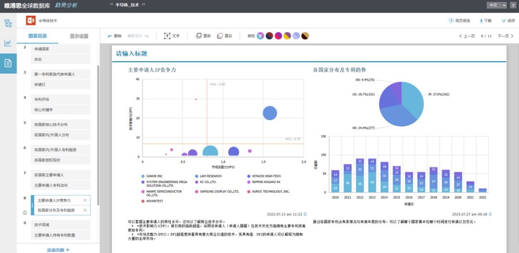This screenshot has height=253, width=519.
Task: Select the dark navy-red color theme
Action: [270, 36]
